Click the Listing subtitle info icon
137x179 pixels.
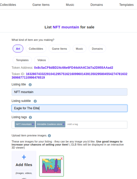coord(35,101)
